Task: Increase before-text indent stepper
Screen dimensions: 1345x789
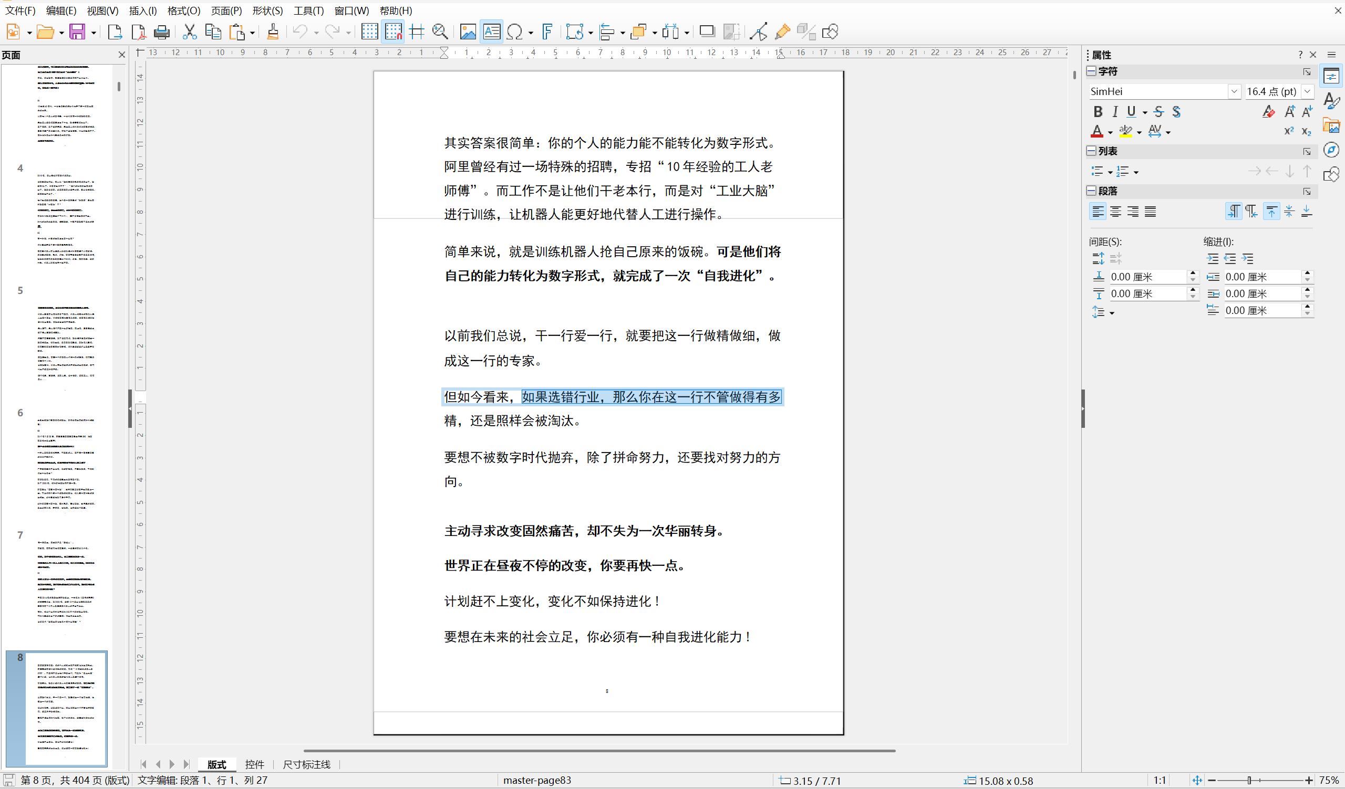Action: 1307,273
